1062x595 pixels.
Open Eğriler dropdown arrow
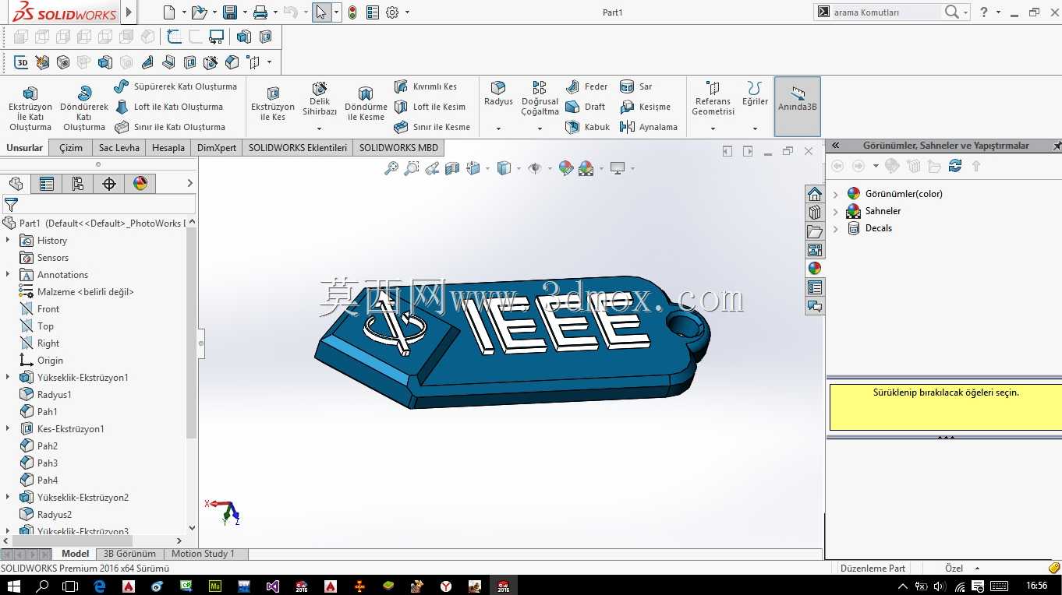click(x=755, y=129)
